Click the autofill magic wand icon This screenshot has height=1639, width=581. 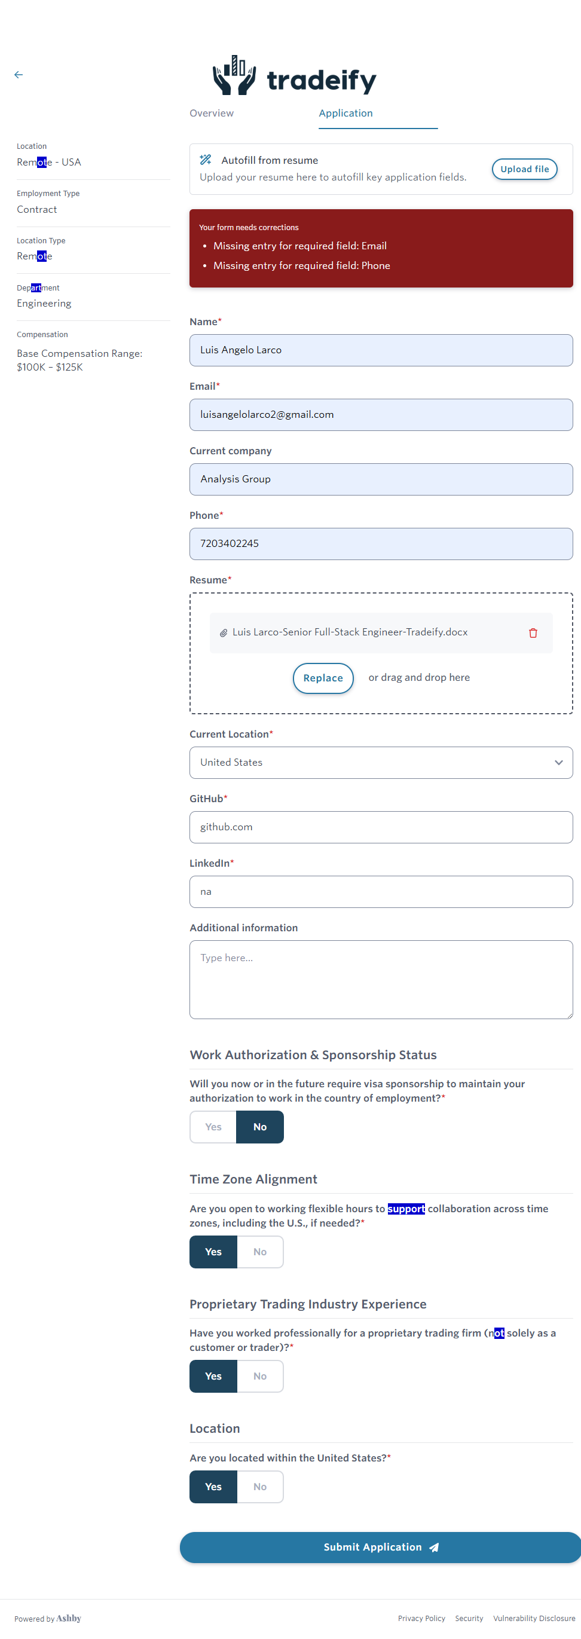click(206, 160)
